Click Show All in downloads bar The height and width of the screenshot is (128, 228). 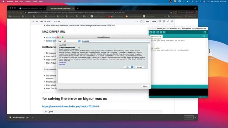pyautogui.click(x=188, y=117)
